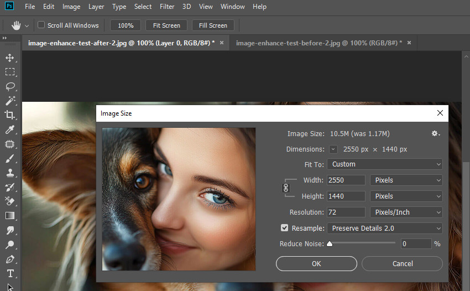Open the Type menu
Image resolution: width=470 pixels, height=291 pixels.
point(119,6)
